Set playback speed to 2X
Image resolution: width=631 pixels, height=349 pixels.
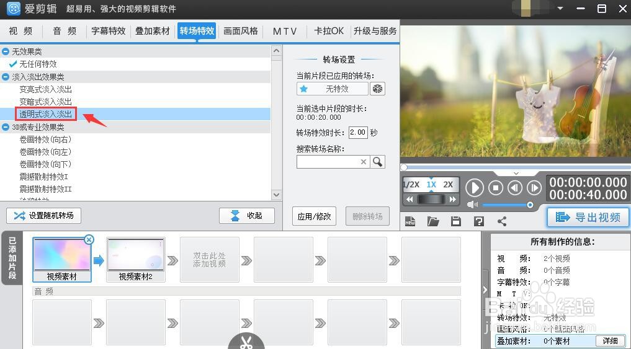pyautogui.click(x=448, y=185)
